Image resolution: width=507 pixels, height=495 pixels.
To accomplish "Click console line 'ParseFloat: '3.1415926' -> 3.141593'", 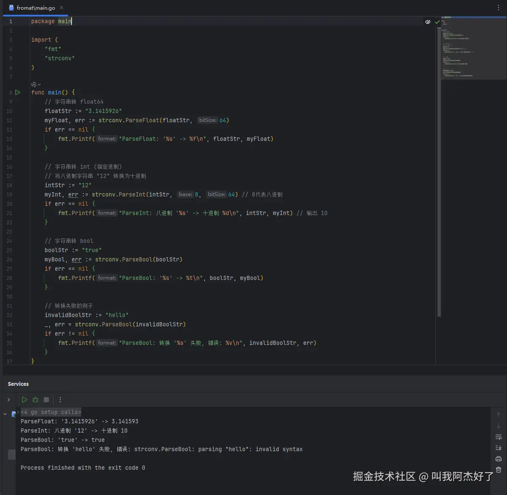I will tap(80, 421).
